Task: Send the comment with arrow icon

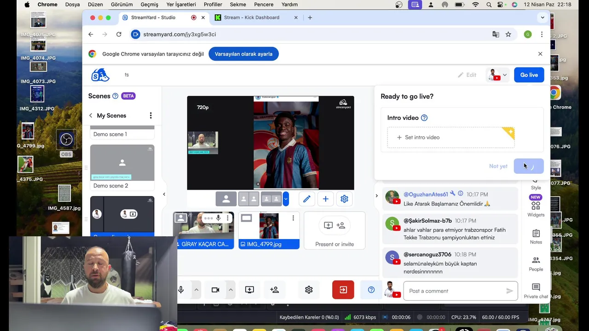Action: (509, 291)
